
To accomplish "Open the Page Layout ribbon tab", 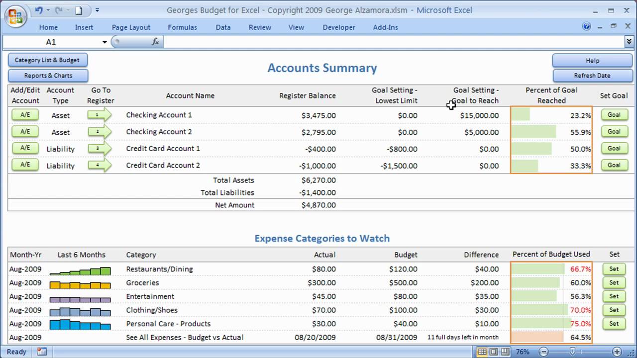I will [131, 27].
